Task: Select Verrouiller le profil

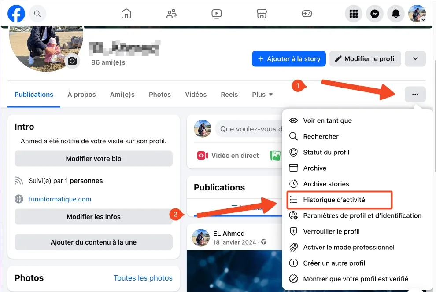Action: [357, 231]
